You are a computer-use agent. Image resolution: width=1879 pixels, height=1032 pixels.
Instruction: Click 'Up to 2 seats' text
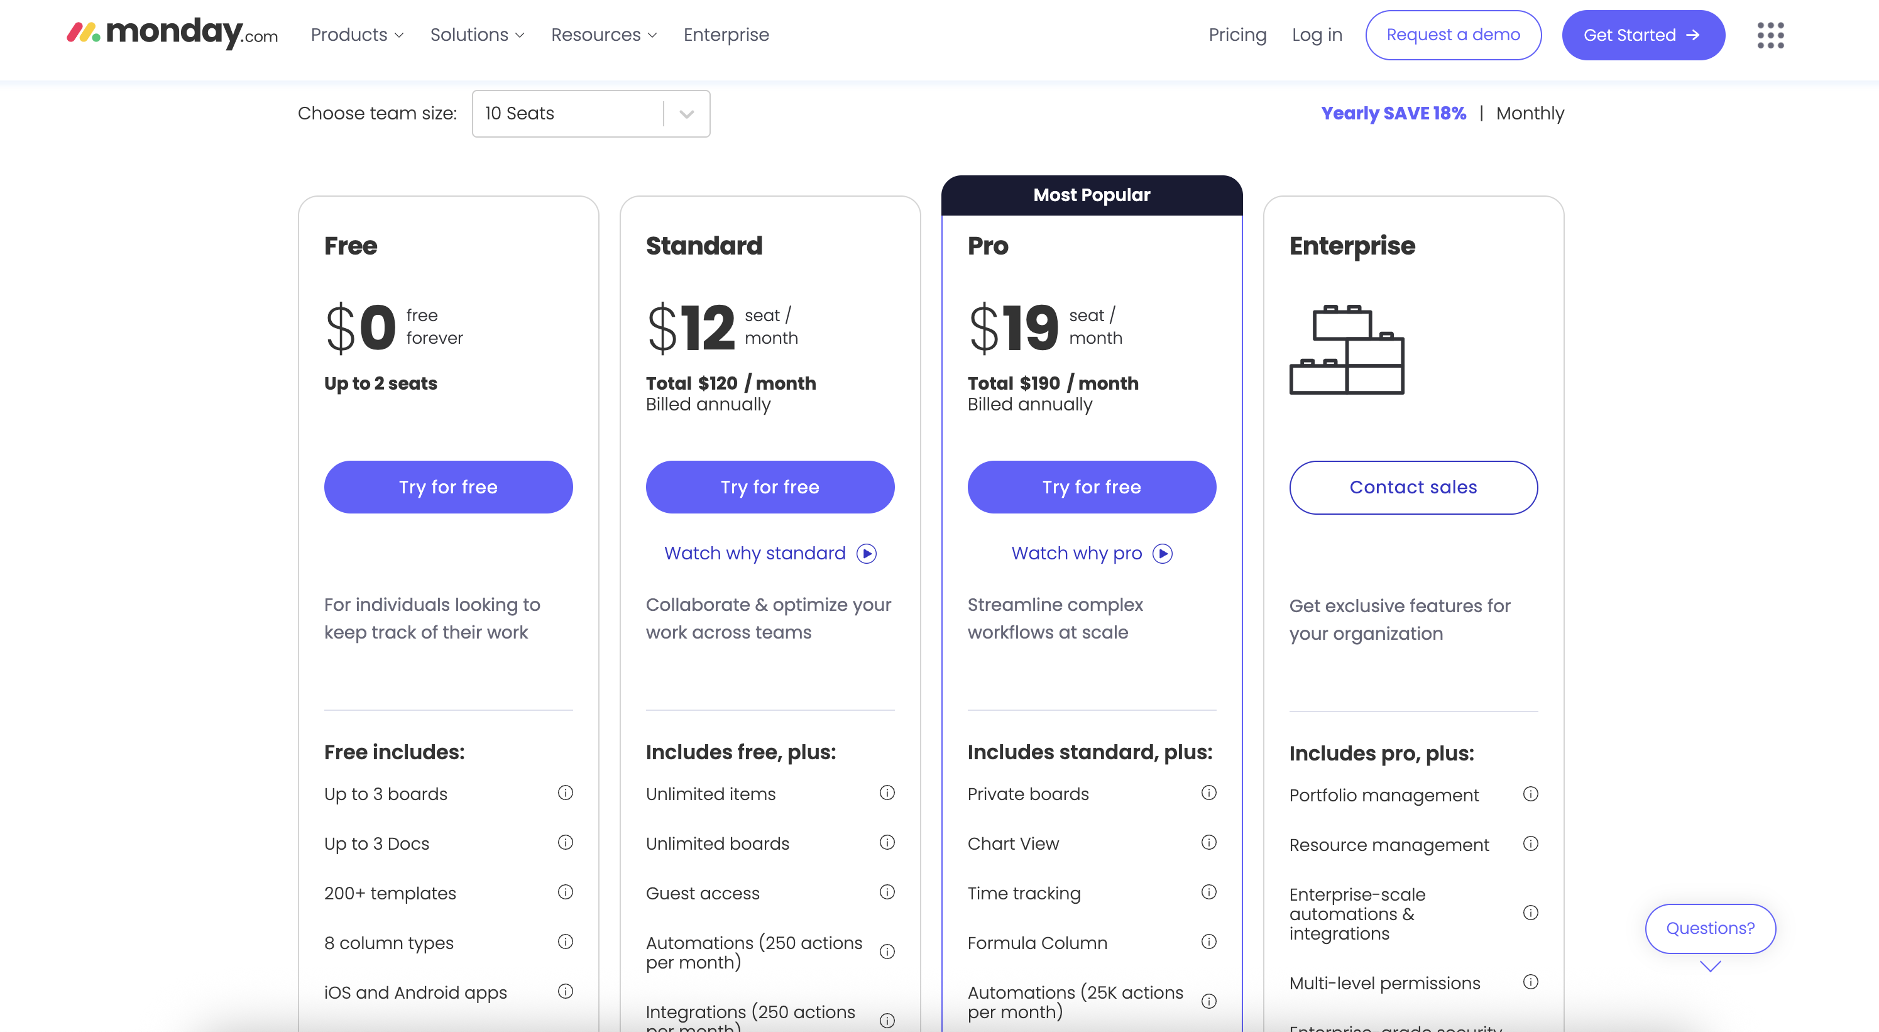380,383
